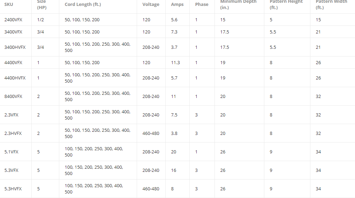The width and height of the screenshot is (355, 198).
Task: Click the 5.1VFX SKU cell
Action: click(x=11, y=152)
